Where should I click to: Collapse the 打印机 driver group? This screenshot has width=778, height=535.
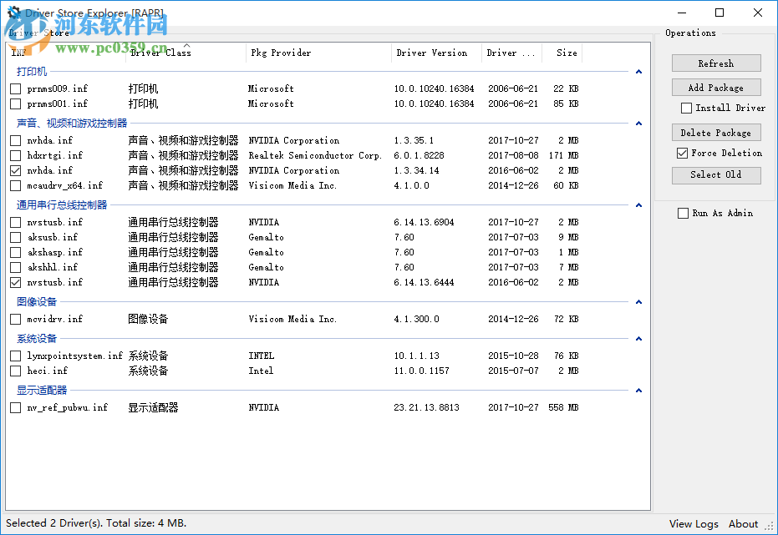coord(638,71)
